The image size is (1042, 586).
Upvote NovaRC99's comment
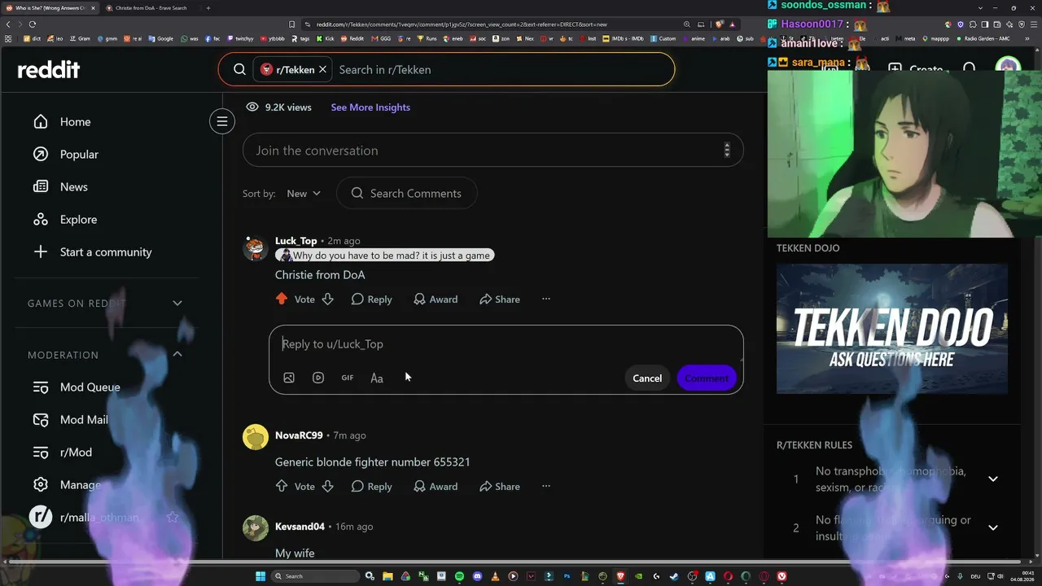[282, 487]
